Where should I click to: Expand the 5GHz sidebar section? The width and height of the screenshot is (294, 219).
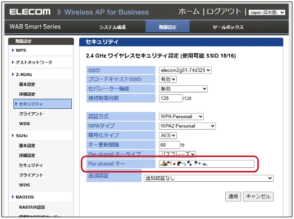tap(21, 136)
